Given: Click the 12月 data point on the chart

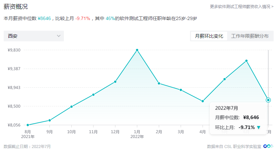Looking at the screenshot, I should (x=115, y=82).
